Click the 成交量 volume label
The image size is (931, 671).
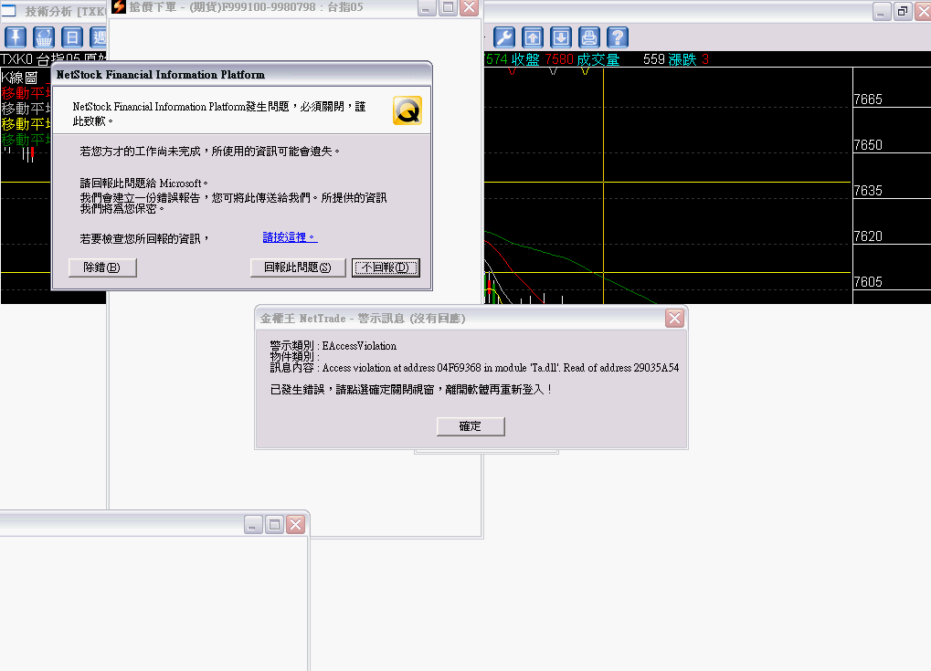pyautogui.click(x=598, y=59)
